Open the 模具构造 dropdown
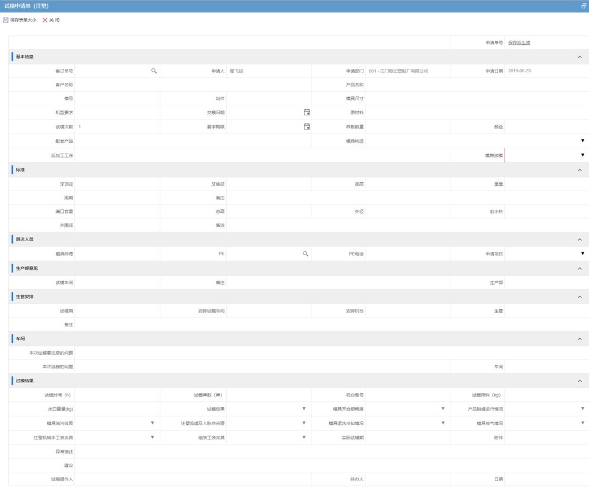The height and width of the screenshot is (490, 589). pyautogui.click(x=583, y=141)
